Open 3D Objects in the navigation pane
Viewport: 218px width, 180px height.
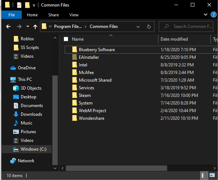point(31,88)
